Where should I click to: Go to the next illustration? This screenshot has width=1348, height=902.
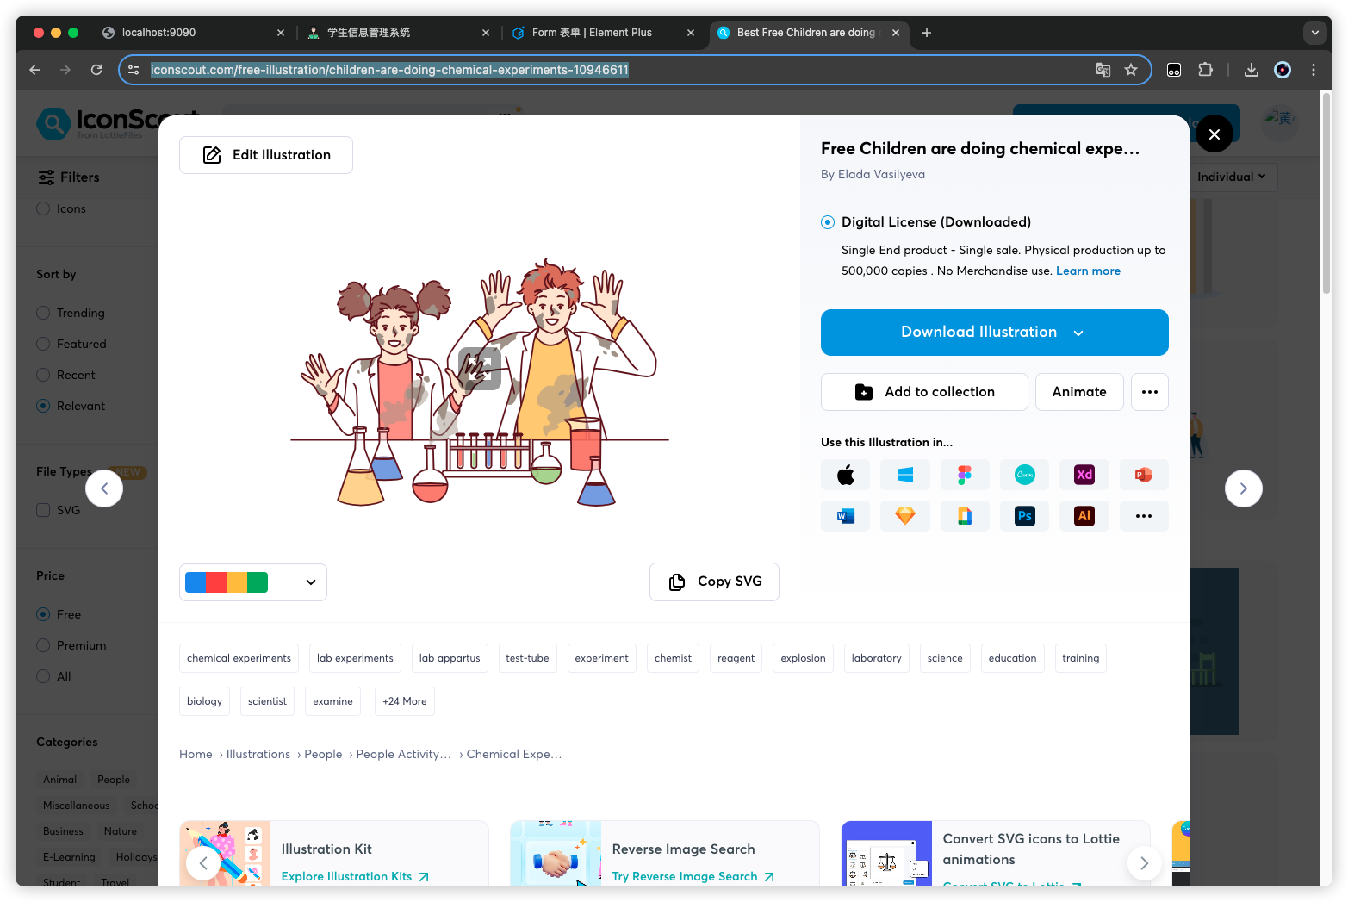pos(1244,488)
